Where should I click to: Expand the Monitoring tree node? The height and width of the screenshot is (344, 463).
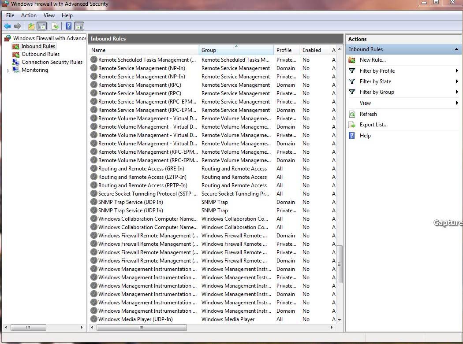[8, 70]
